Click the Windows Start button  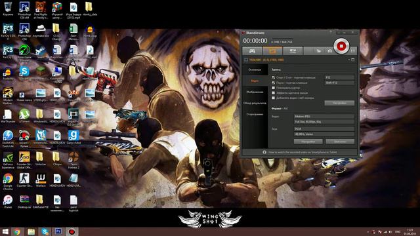(x=5, y=231)
